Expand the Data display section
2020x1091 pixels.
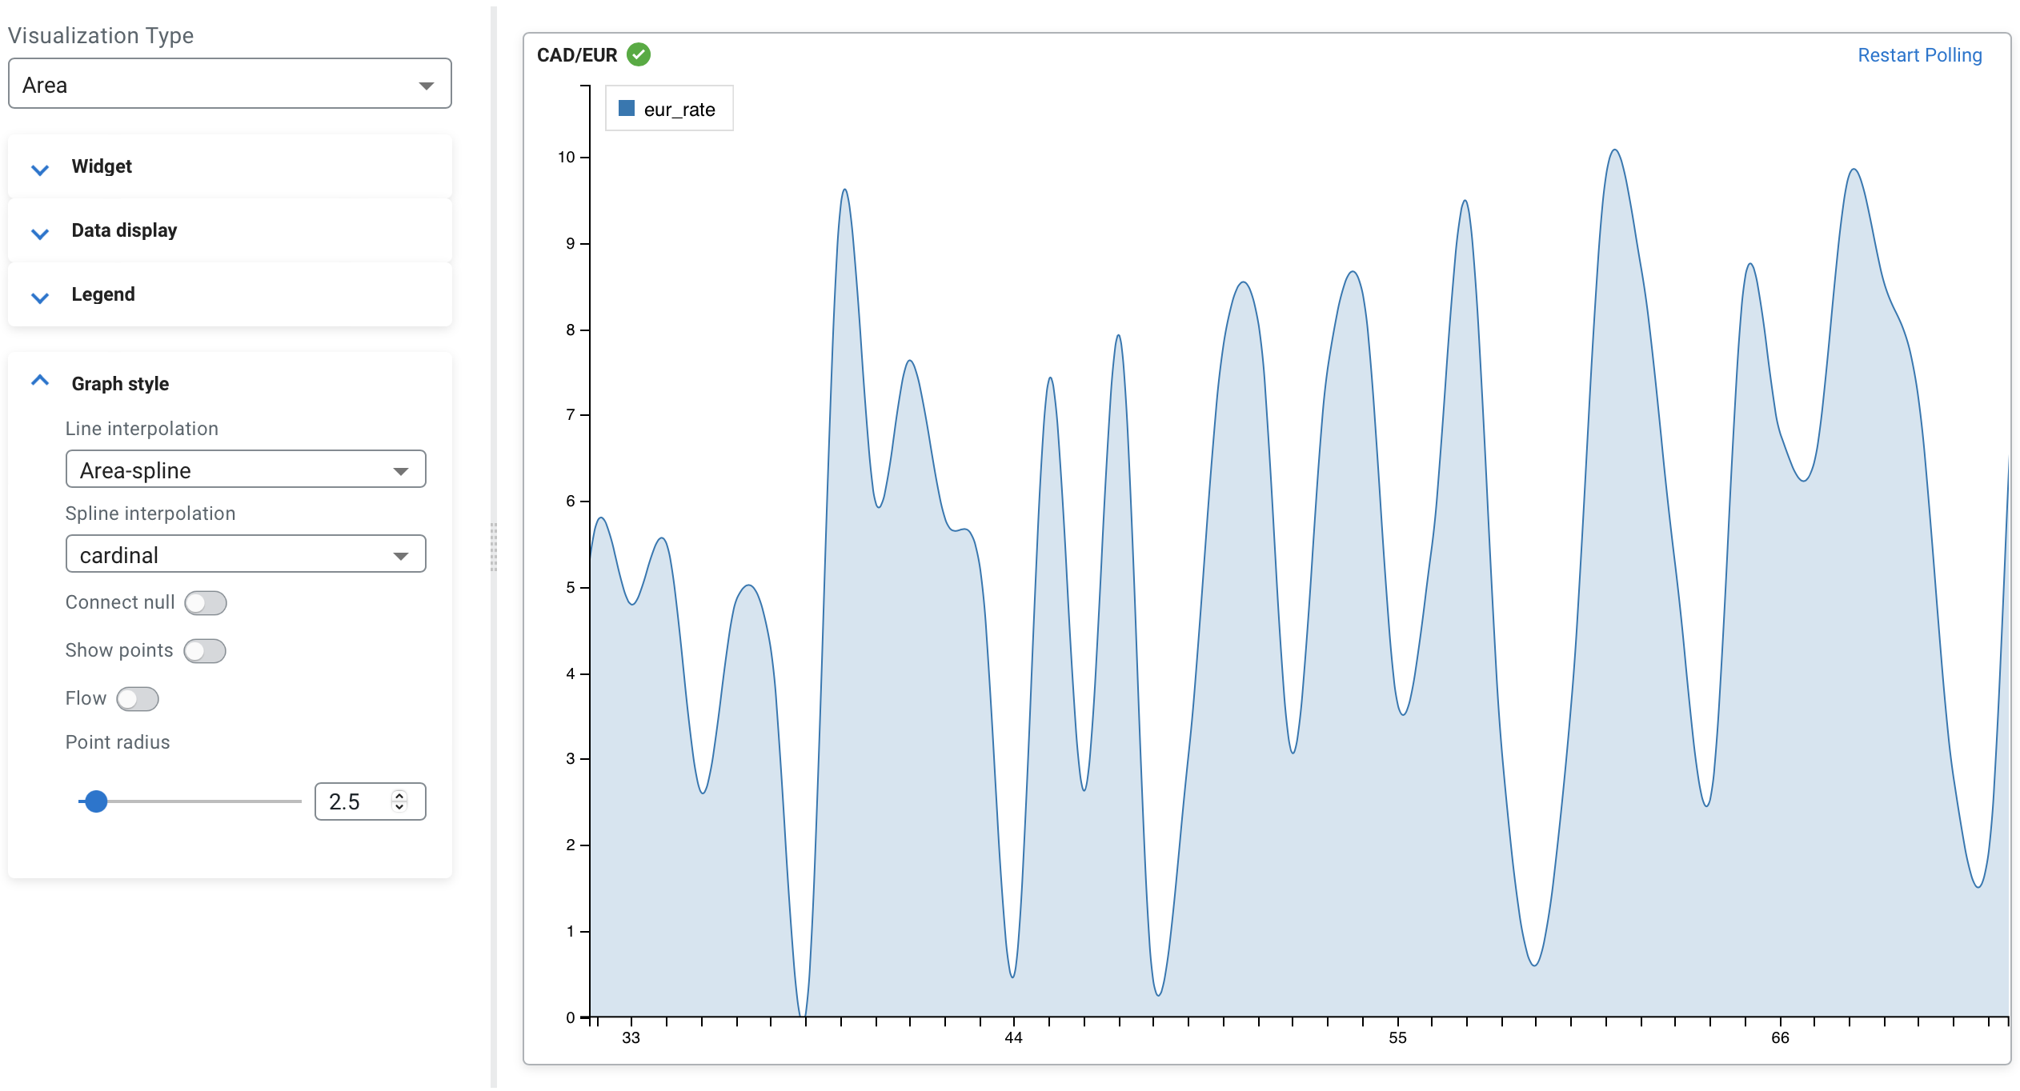click(124, 230)
